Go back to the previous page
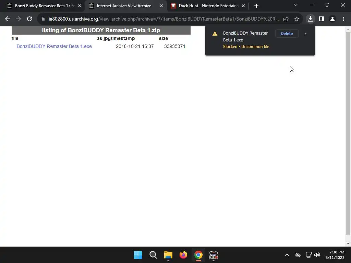This screenshot has width=351, height=263. (8, 19)
